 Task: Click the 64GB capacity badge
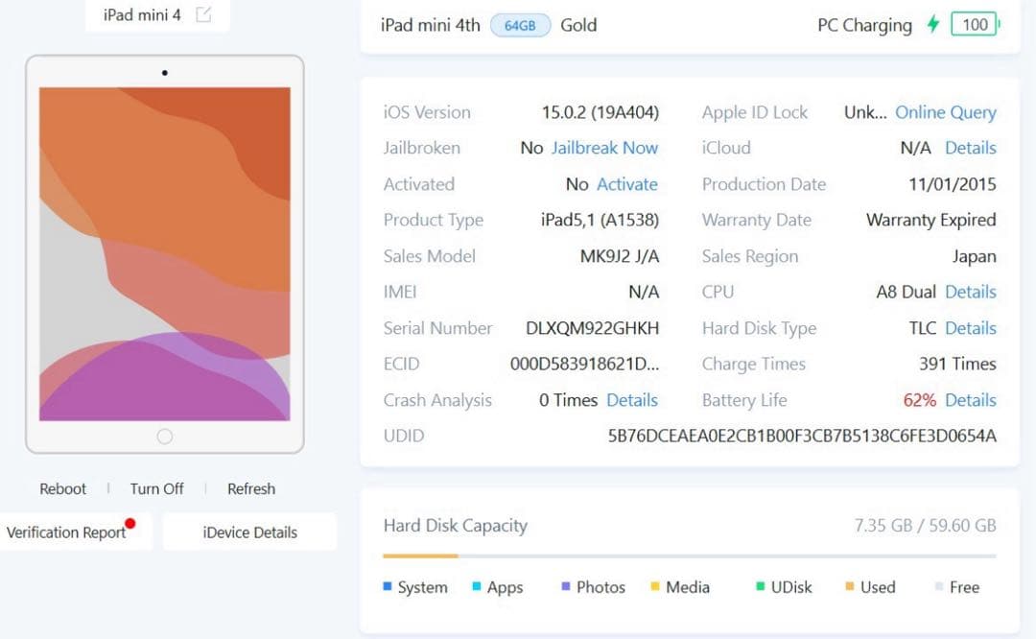pos(520,26)
